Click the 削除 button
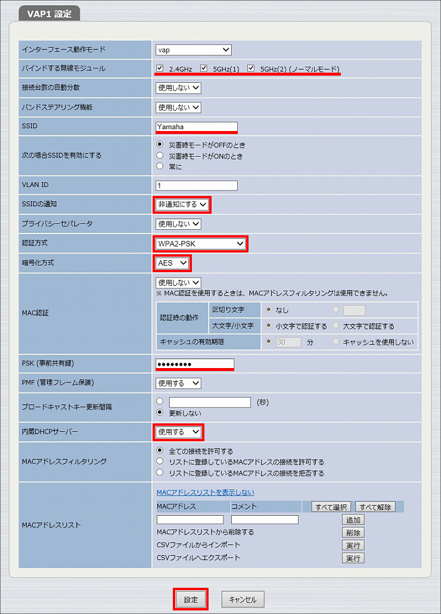This screenshot has height=614, width=441. click(353, 532)
